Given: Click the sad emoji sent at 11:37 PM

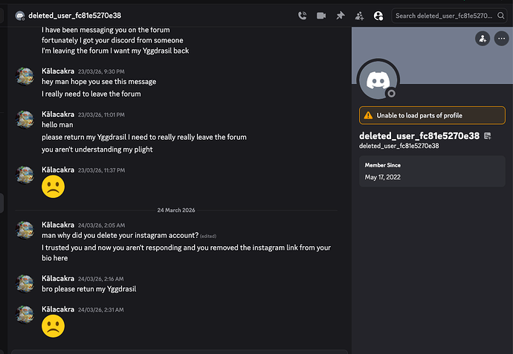Looking at the screenshot, I should point(53,187).
